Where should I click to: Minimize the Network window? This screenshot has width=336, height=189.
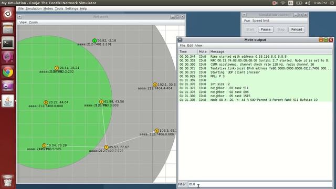point(173,16)
